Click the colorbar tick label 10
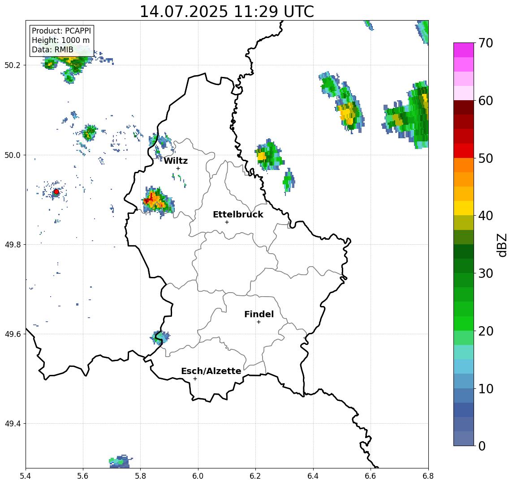Screen dimensions: 513x485 point(486,388)
